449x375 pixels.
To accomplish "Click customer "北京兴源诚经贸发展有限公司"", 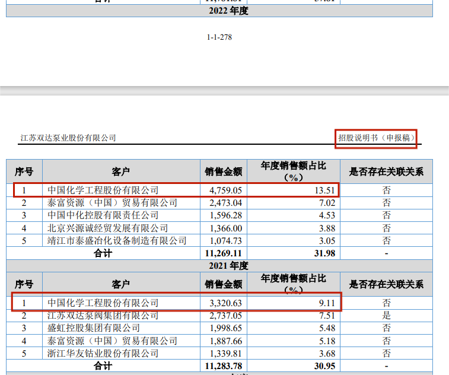I will pyautogui.click(x=108, y=228).
